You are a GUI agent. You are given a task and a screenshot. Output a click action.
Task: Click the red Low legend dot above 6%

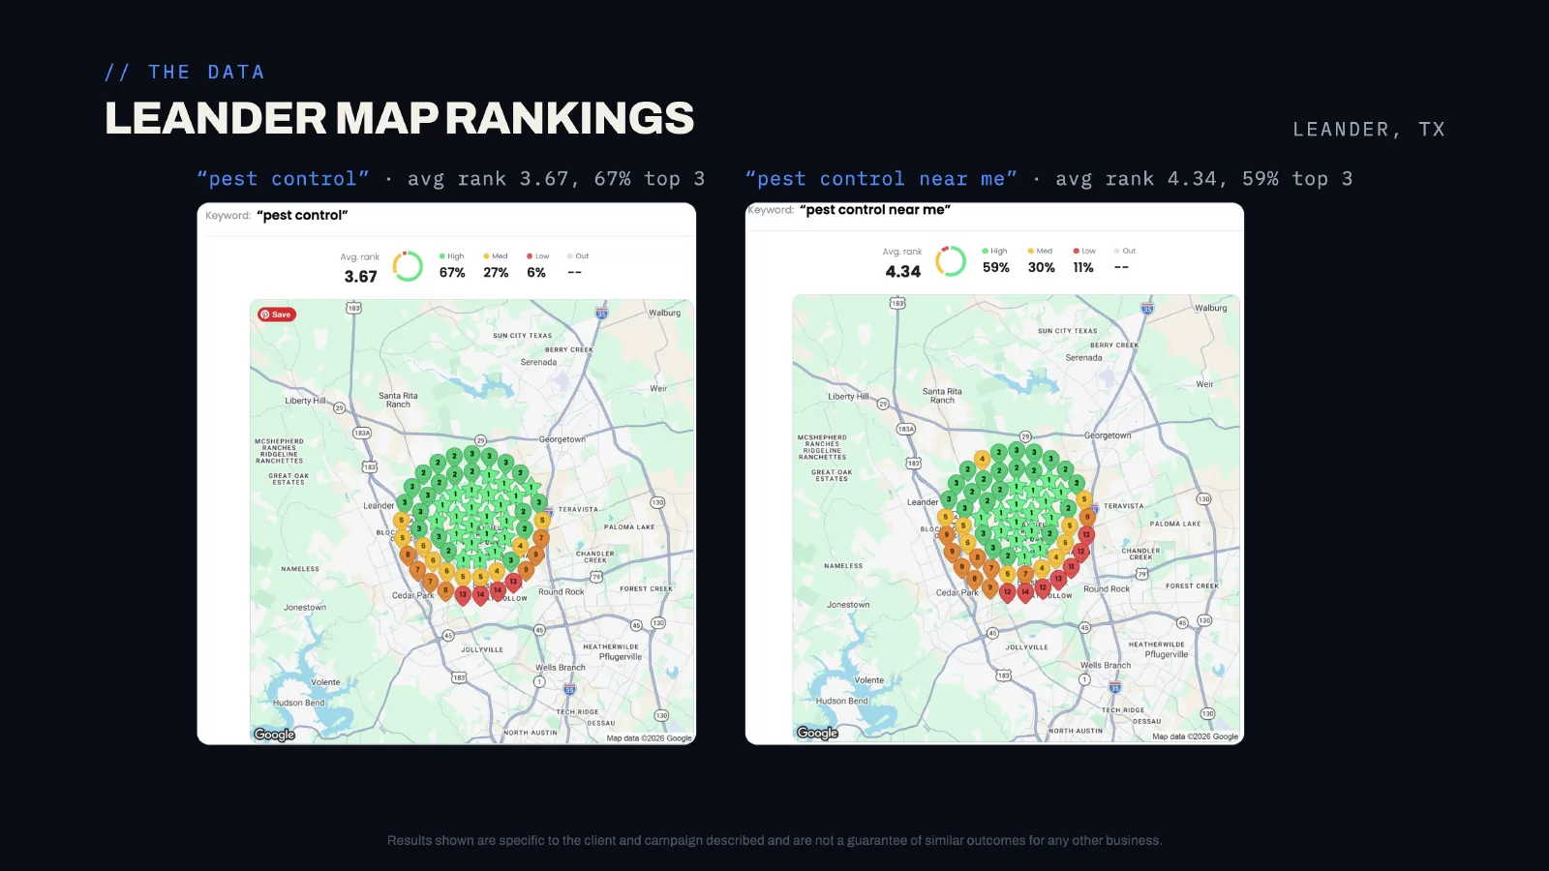[x=530, y=256]
